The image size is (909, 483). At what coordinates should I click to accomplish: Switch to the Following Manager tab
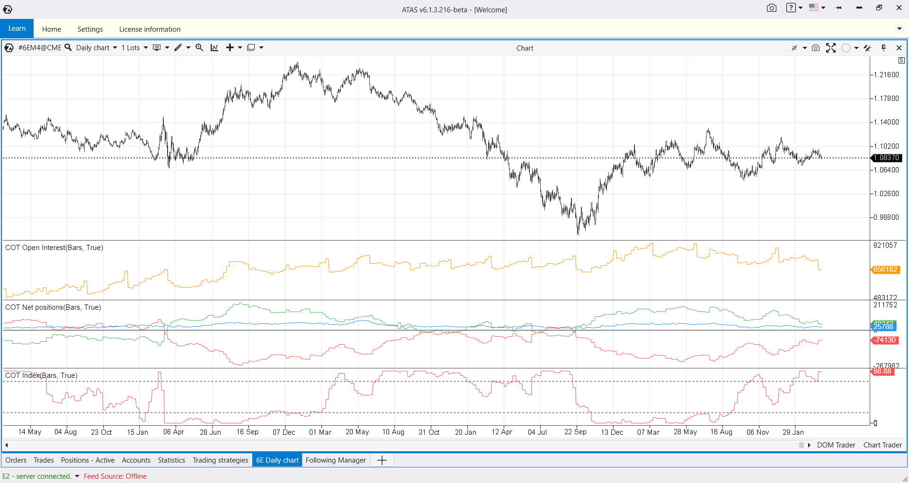coord(336,460)
